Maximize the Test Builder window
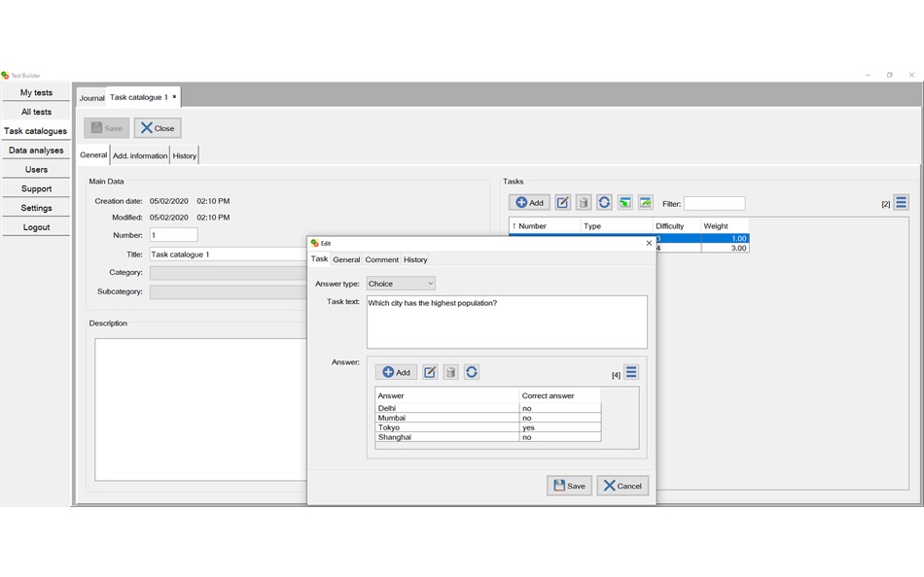Image resolution: width=924 pixels, height=577 pixels. (x=890, y=75)
